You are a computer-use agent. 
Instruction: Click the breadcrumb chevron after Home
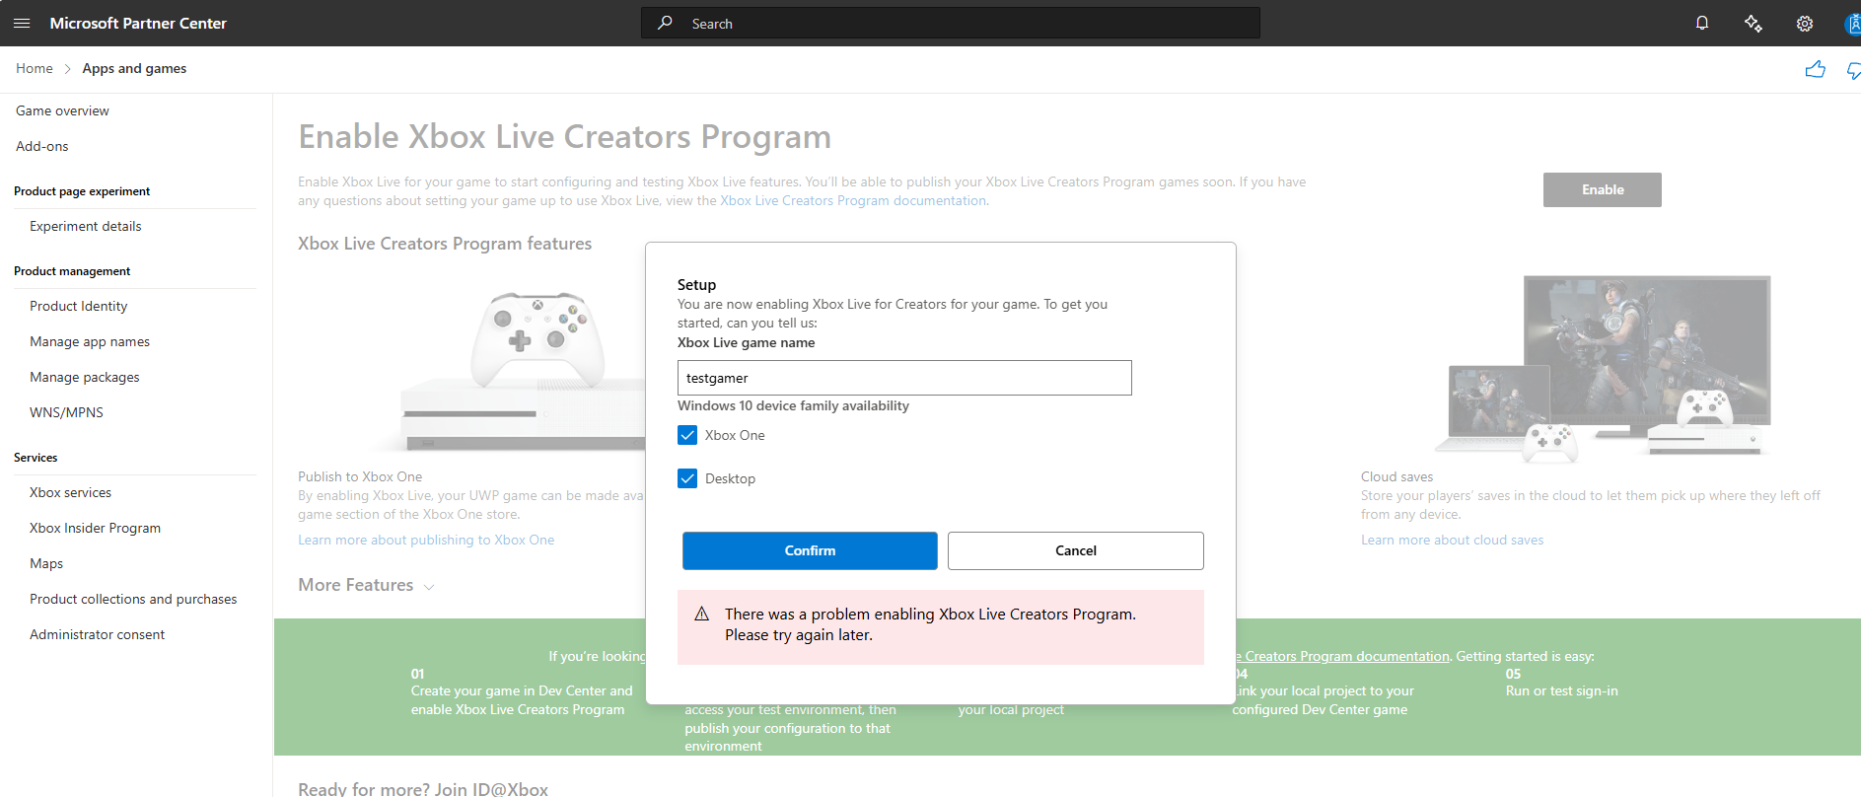pyautogui.click(x=67, y=69)
